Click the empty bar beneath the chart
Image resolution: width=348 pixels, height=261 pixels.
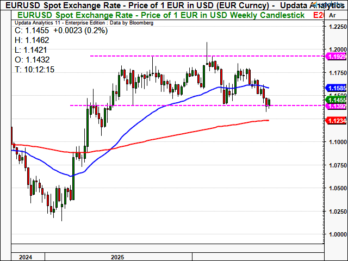(x=168, y=248)
